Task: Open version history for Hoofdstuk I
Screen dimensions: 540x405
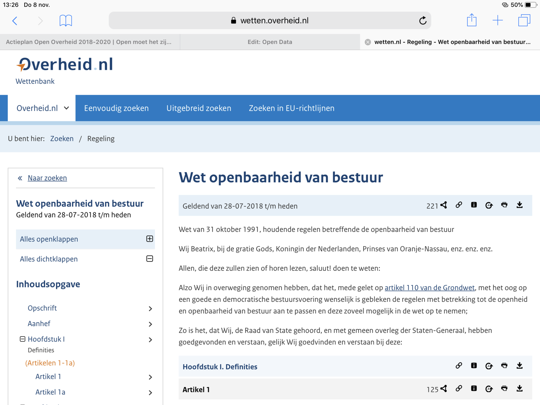Action: tap(489, 366)
